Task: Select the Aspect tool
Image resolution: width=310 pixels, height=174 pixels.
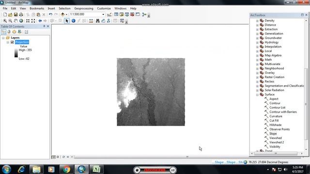Action: (274, 99)
